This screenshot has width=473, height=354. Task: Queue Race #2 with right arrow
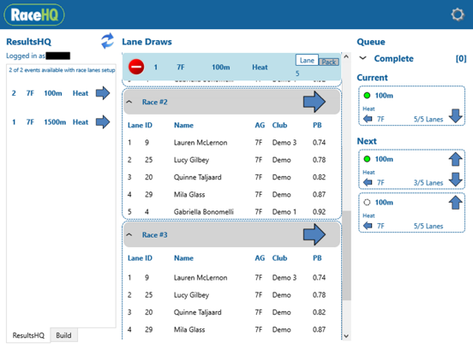click(314, 102)
